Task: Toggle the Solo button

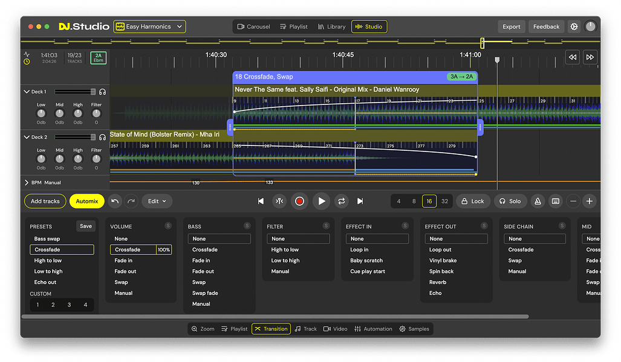Action: (x=510, y=201)
